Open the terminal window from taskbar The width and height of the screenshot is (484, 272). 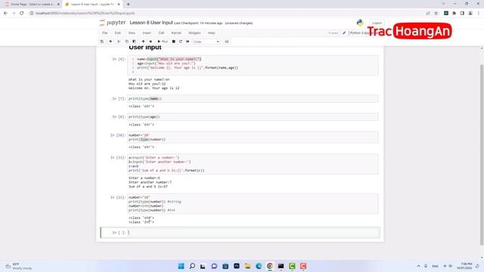(x=281, y=266)
